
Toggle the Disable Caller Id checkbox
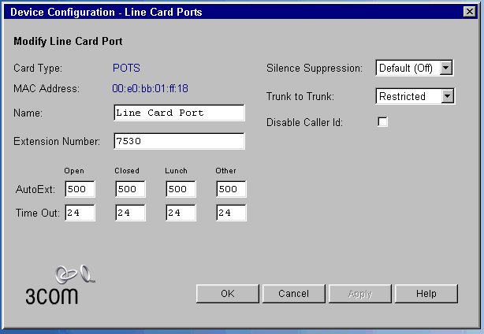[383, 122]
